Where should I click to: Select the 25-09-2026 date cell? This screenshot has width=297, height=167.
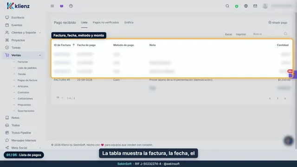click(x=84, y=80)
